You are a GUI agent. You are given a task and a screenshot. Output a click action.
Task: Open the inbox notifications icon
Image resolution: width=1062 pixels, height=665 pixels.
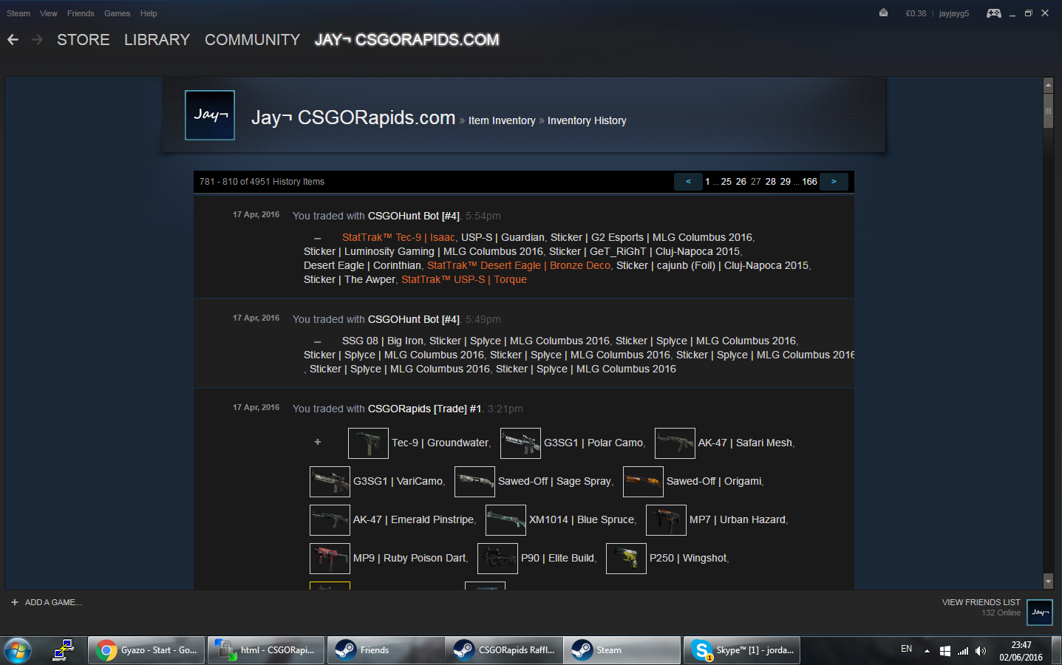pyautogui.click(x=883, y=13)
